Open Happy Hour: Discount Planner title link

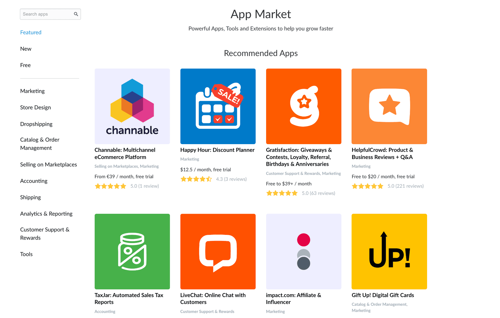(x=217, y=150)
